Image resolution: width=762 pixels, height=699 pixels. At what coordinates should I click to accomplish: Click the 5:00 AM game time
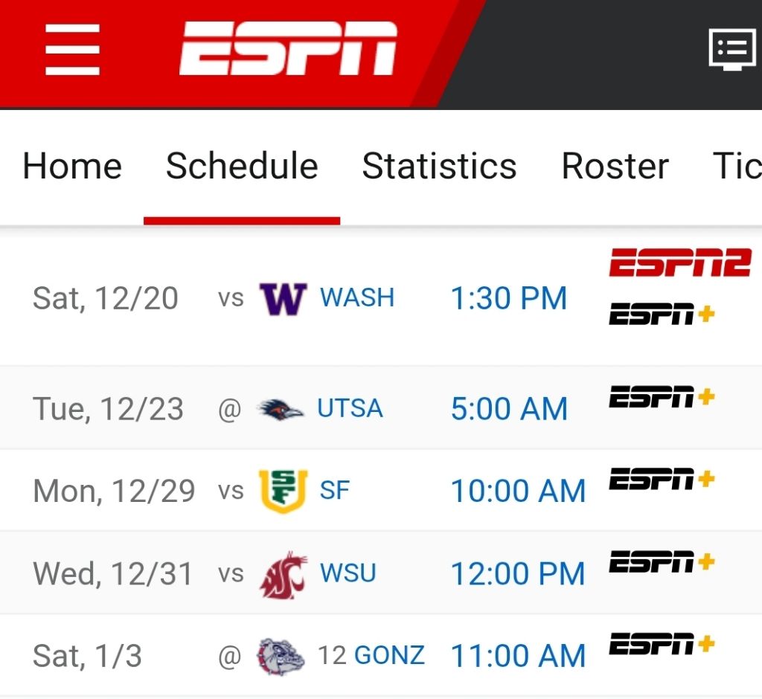[x=509, y=409]
